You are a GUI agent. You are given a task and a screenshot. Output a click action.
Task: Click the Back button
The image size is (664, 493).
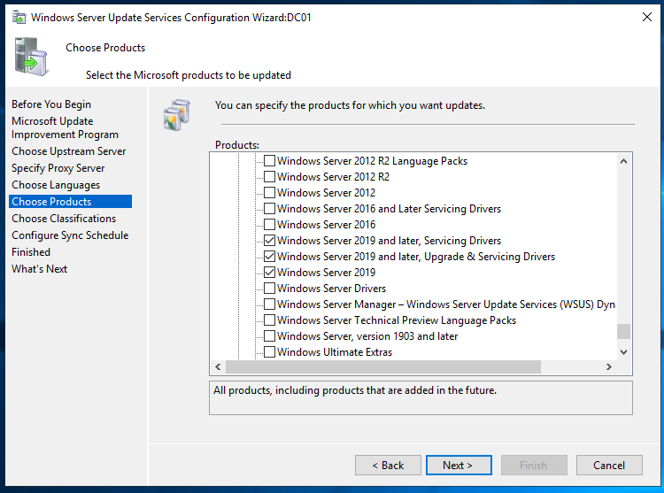click(x=388, y=465)
